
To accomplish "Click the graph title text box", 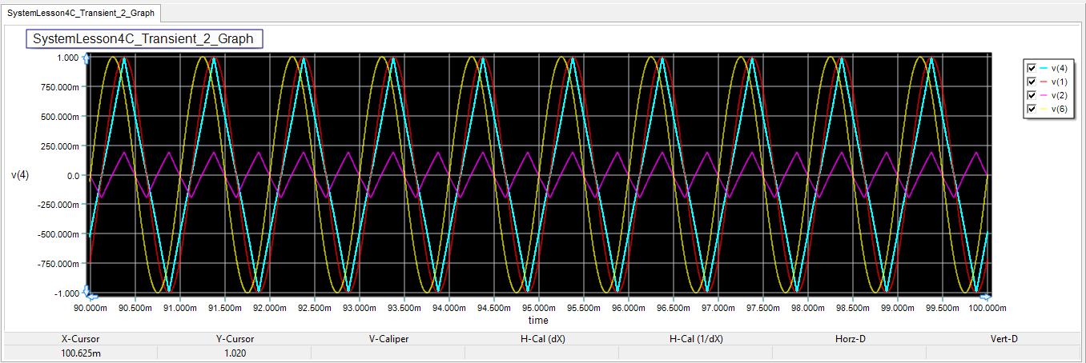I will [143, 38].
